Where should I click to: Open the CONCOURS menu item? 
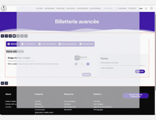(108, 9)
